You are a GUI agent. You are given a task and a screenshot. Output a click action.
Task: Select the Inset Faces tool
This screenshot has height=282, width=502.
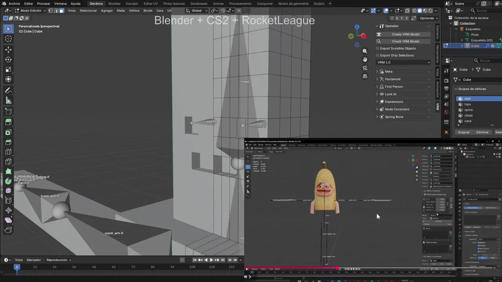point(8,132)
